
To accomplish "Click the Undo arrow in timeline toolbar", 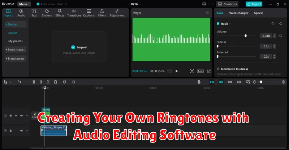I will [19, 82].
